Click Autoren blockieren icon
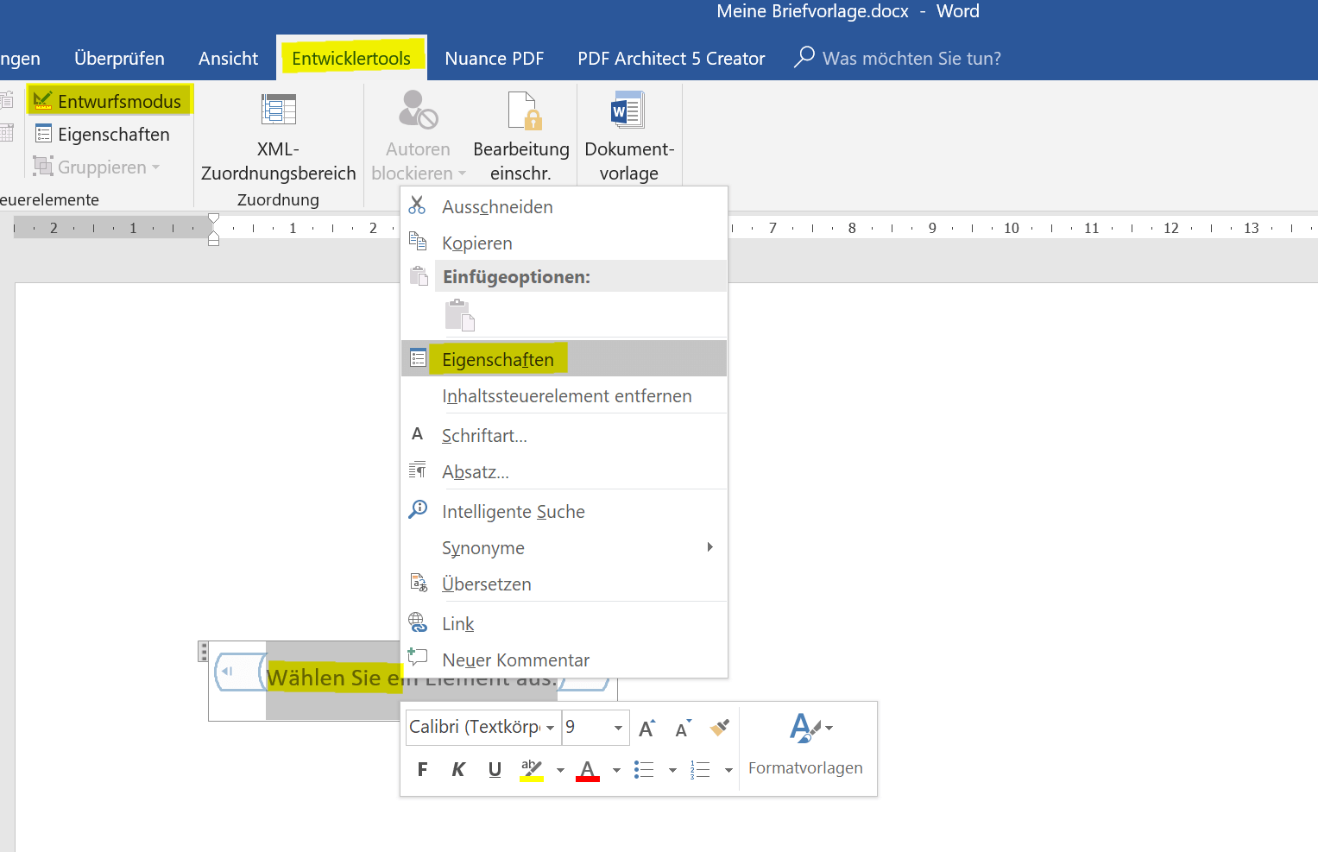 [x=418, y=110]
